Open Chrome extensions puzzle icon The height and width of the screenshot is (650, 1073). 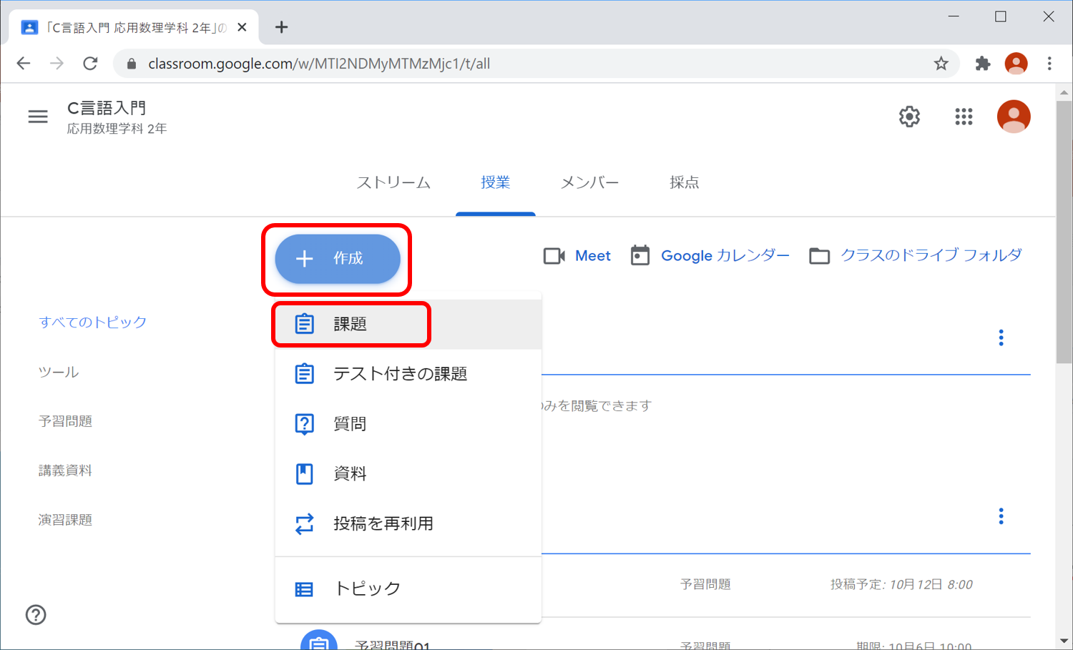tap(983, 64)
